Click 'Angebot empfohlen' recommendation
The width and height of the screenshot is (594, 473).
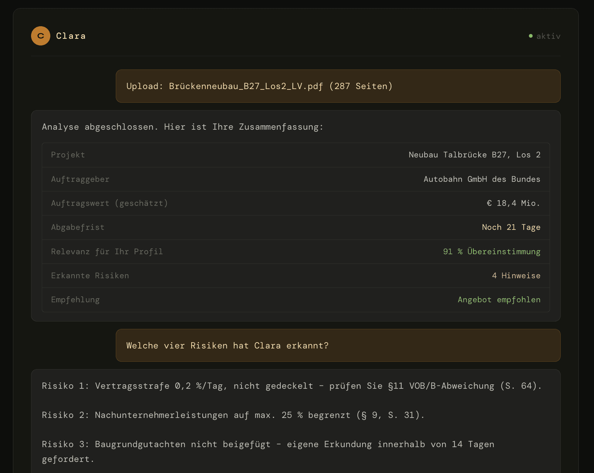[499, 300]
